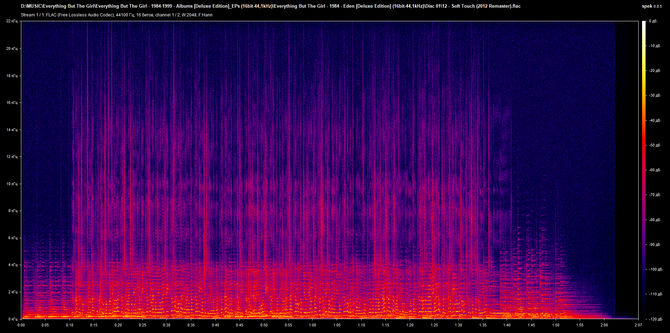The image size is (670, 333).
Task: Click the '1:05' time axis label
Action: (337, 325)
